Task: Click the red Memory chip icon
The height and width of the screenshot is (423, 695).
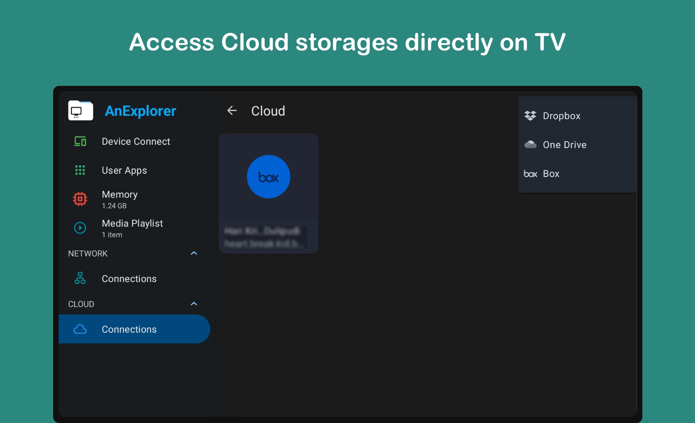Action: (x=80, y=199)
